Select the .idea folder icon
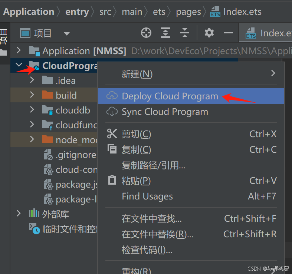292x274 pixels. point(47,80)
